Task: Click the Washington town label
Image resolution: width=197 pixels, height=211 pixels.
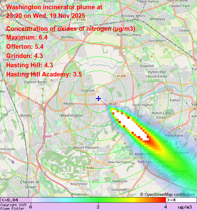Action: (72, 115)
